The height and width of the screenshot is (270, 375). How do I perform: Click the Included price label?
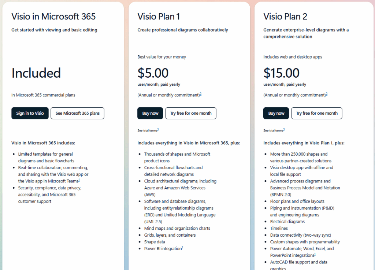pos(36,73)
